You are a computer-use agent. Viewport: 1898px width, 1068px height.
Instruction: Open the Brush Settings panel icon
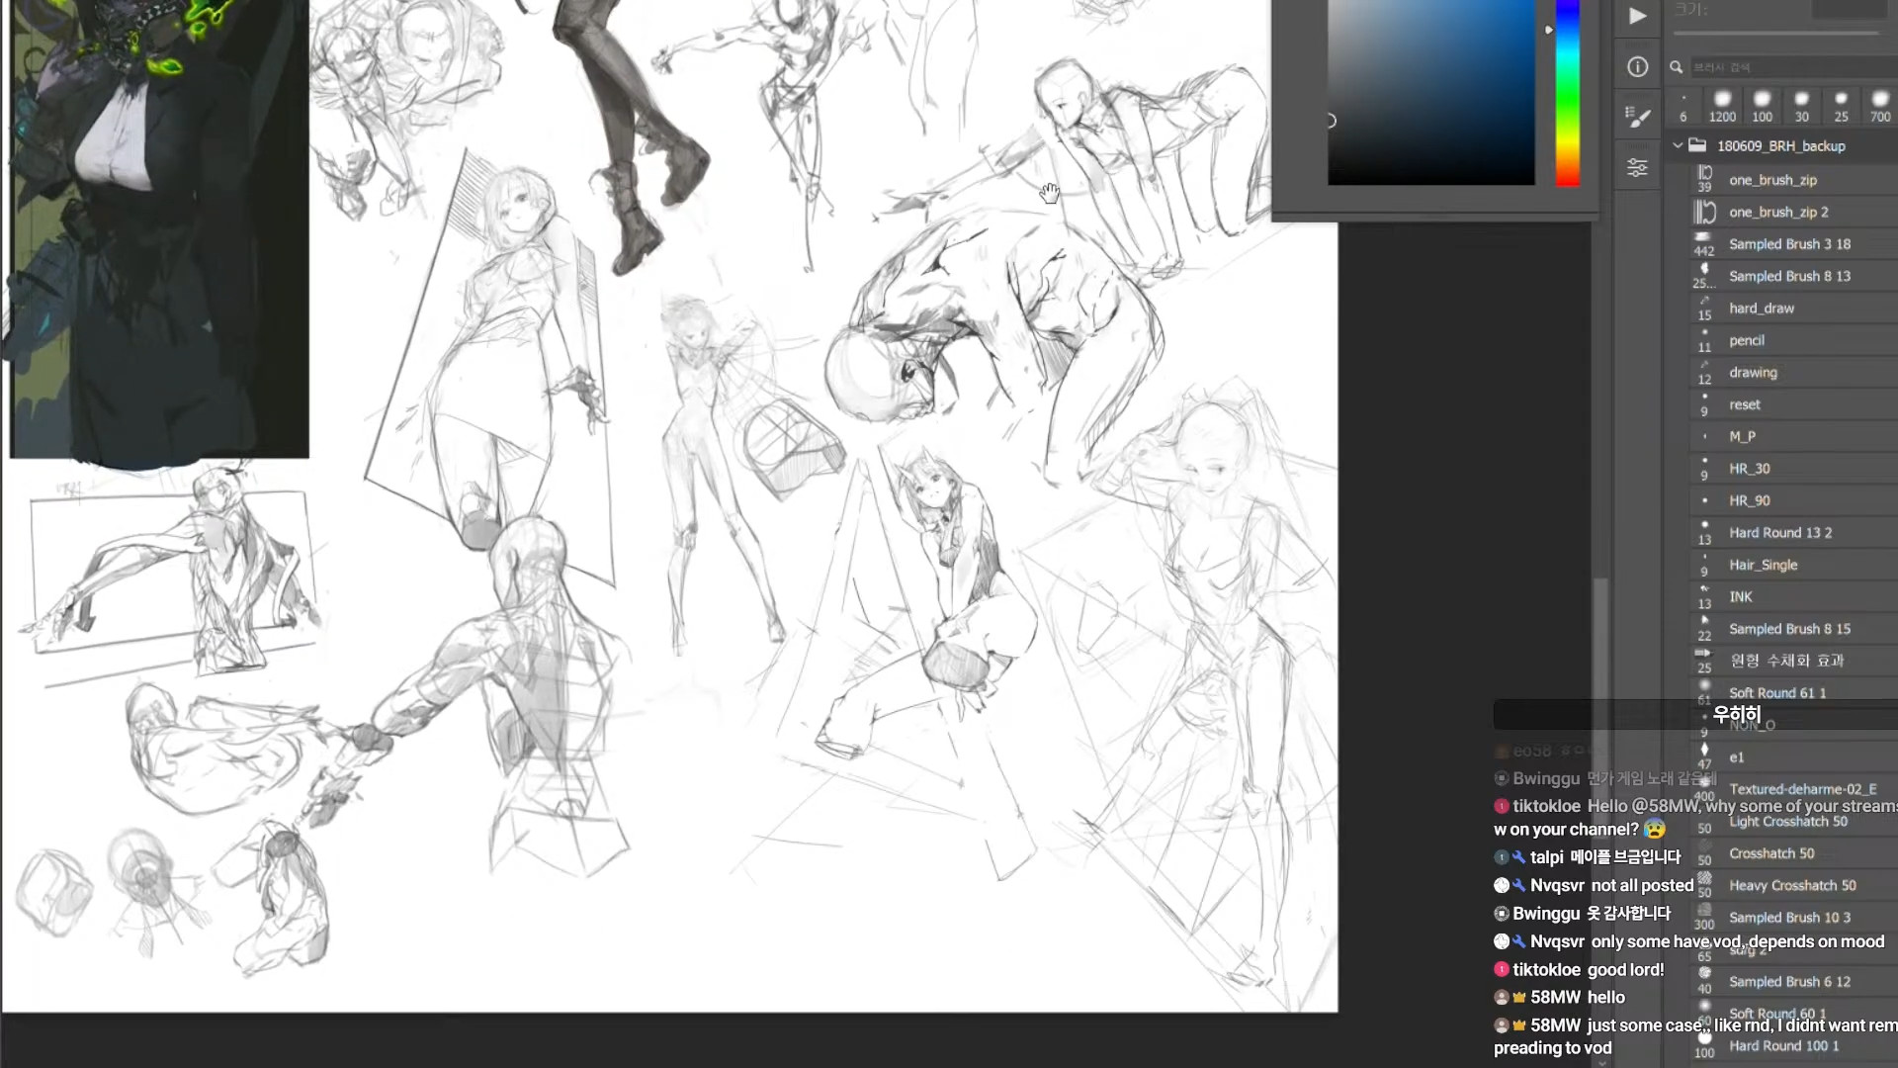pos(1637,117)
